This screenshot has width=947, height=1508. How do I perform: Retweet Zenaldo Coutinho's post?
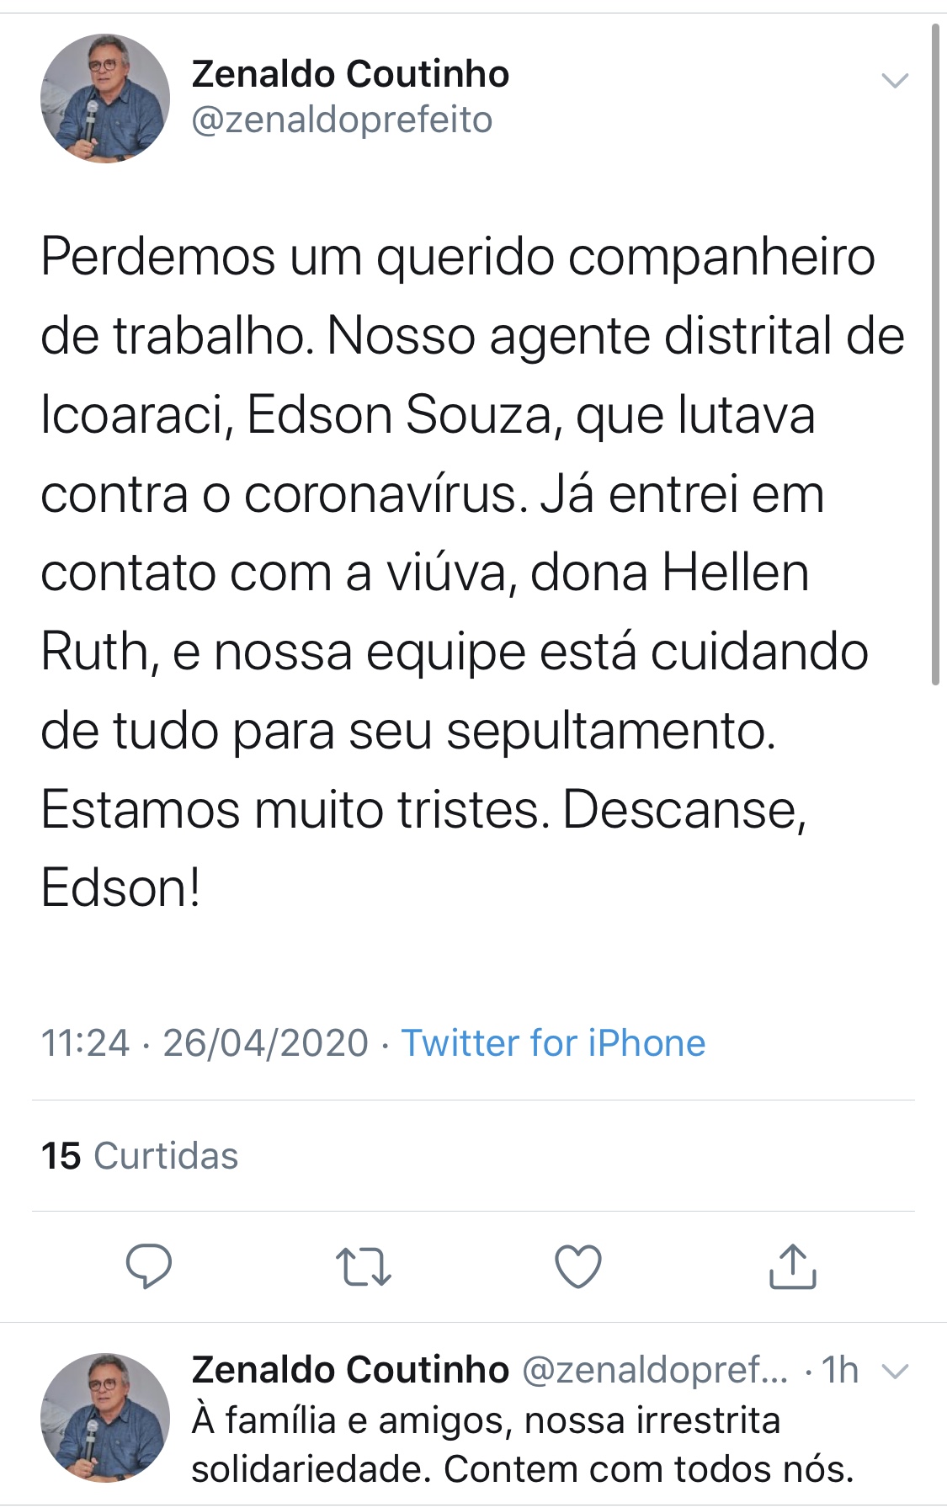click(x=363, y=1266)
